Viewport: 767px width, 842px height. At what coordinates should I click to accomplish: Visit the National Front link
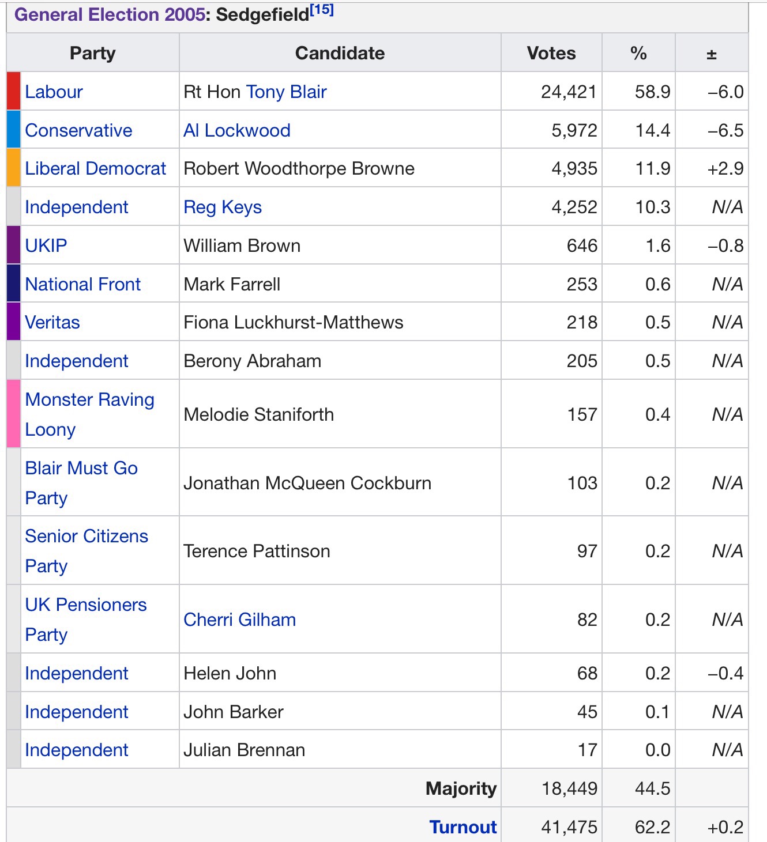(82, 284)
